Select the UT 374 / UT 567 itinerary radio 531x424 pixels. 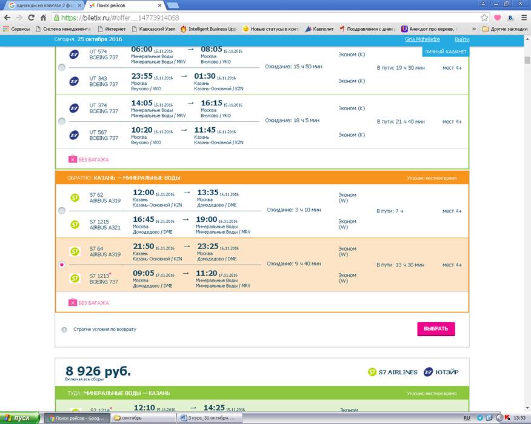pyautogui.click(x=62, y=121)
